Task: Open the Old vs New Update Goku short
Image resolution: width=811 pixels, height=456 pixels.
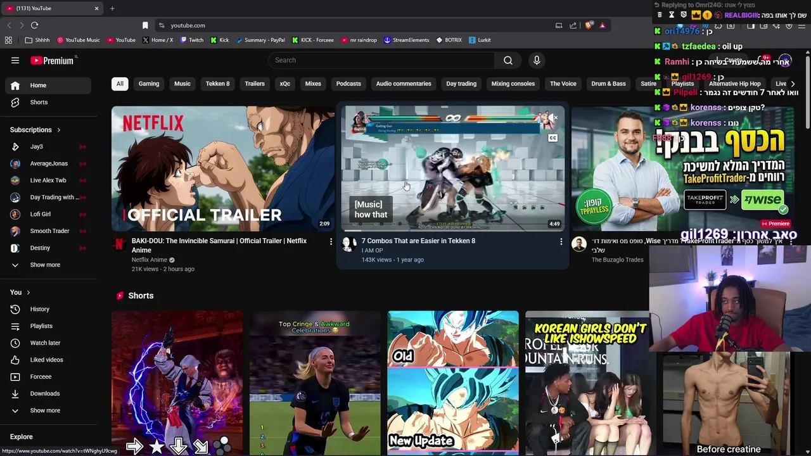Action: pos(453,383)
